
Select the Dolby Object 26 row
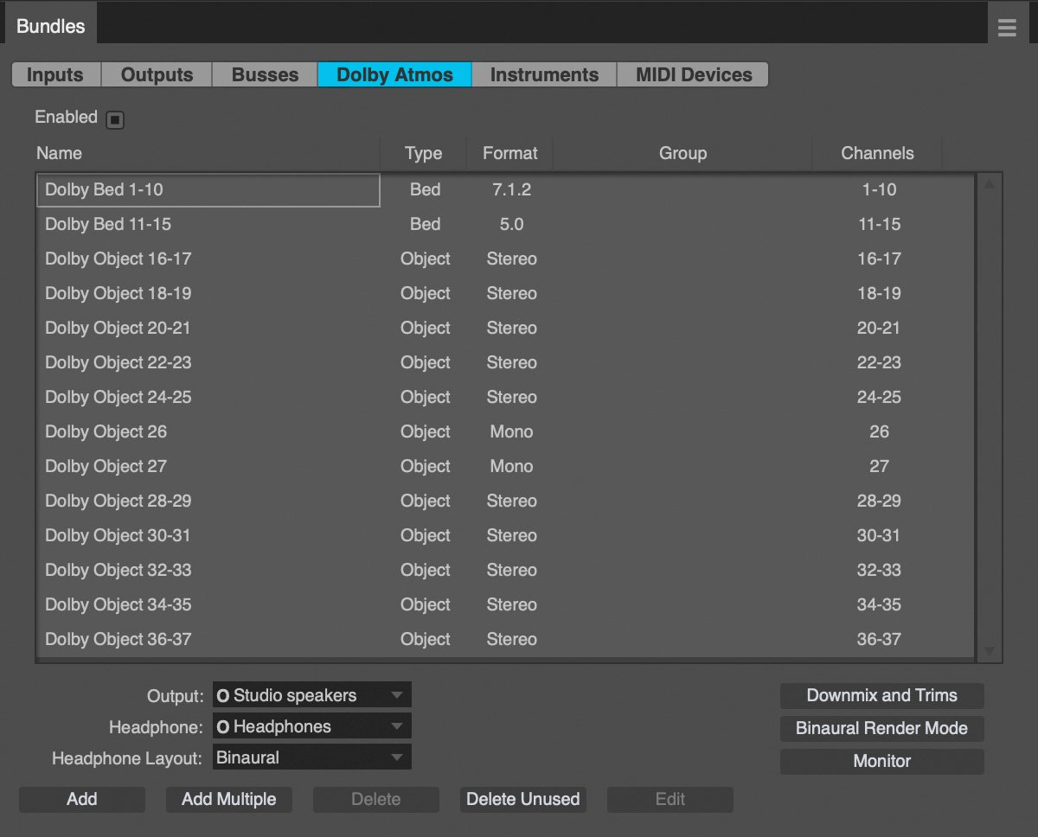click(x=506, y=431)
